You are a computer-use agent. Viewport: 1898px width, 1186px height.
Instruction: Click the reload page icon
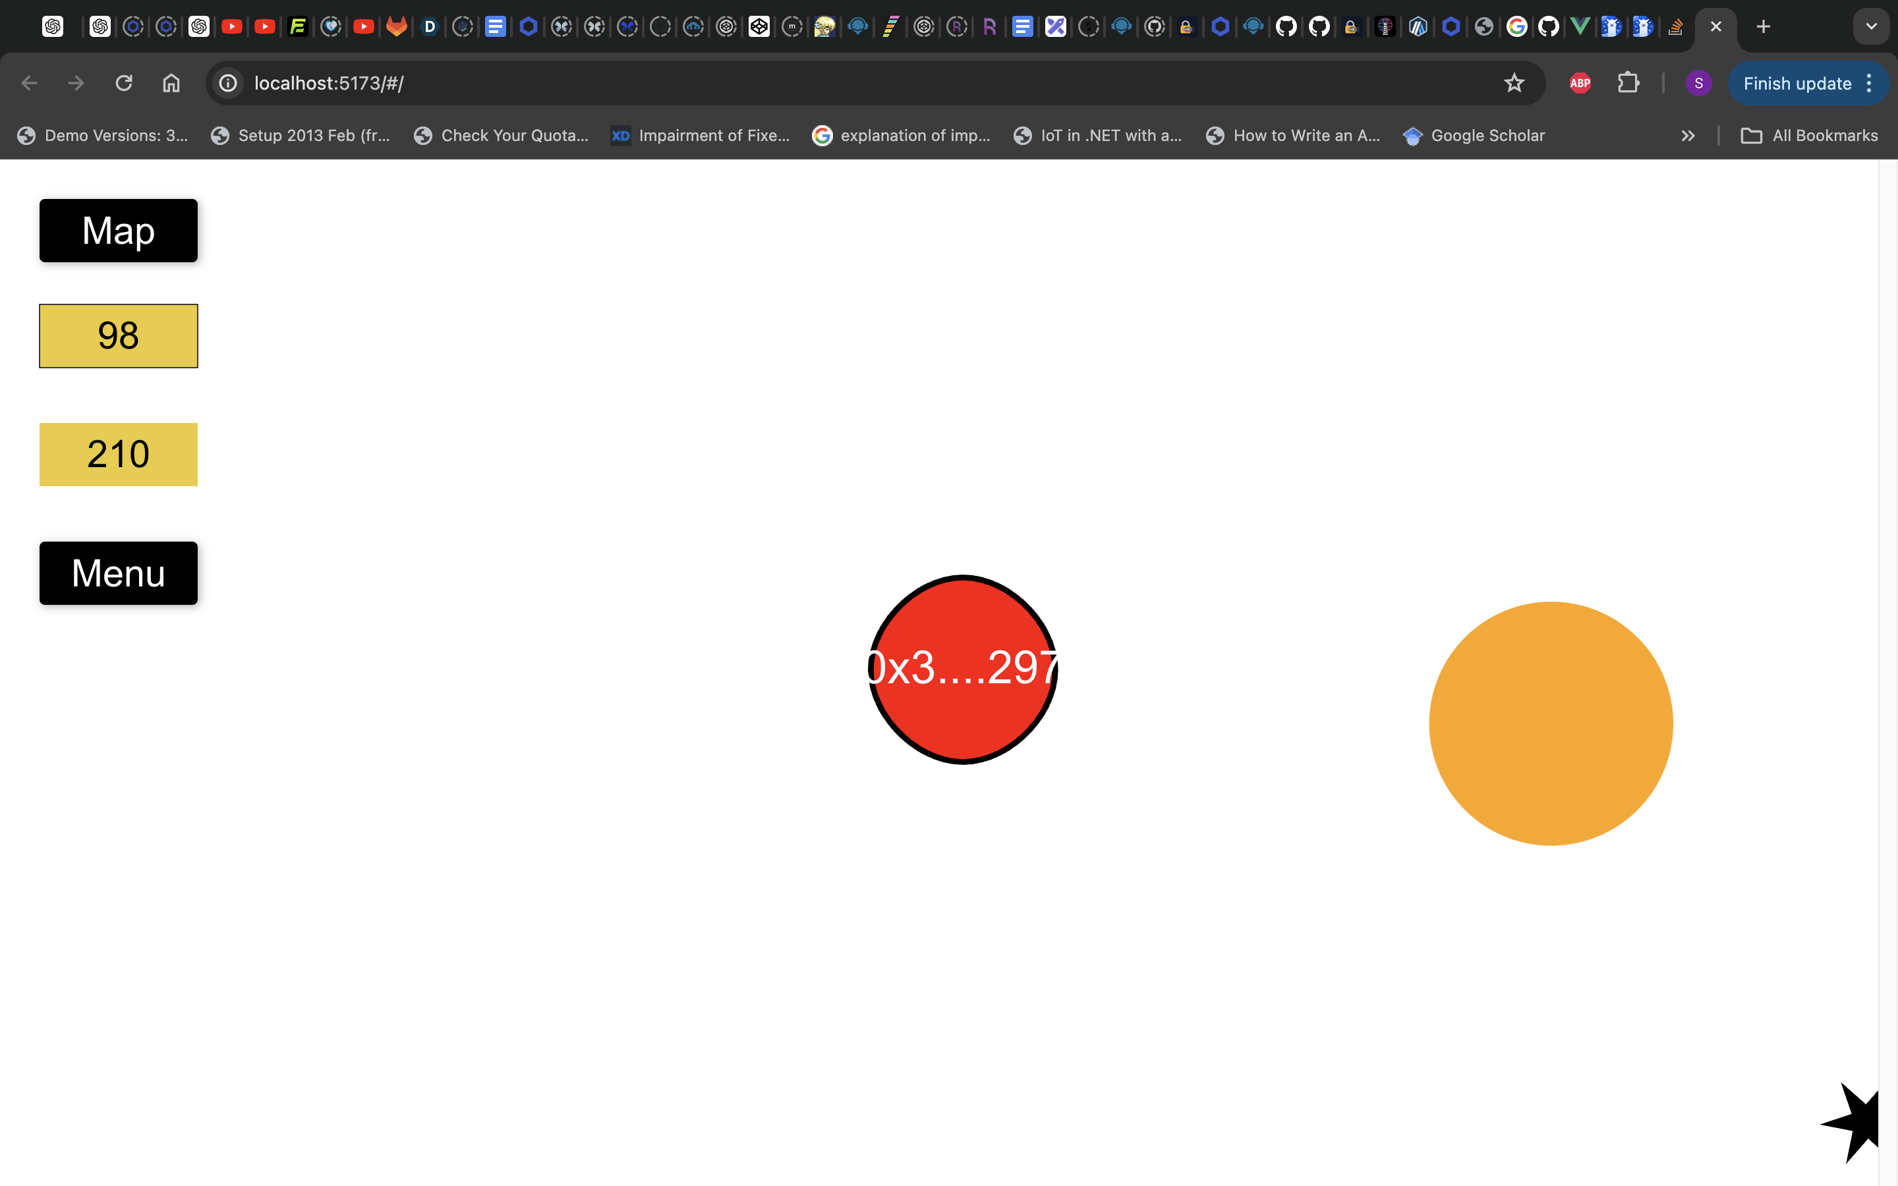[x=124, y=83]
